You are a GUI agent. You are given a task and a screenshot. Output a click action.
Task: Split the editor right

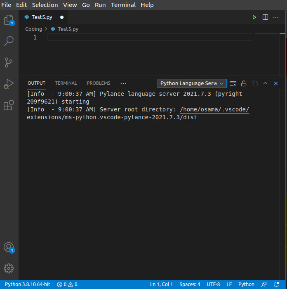click(x=265, y=17)
